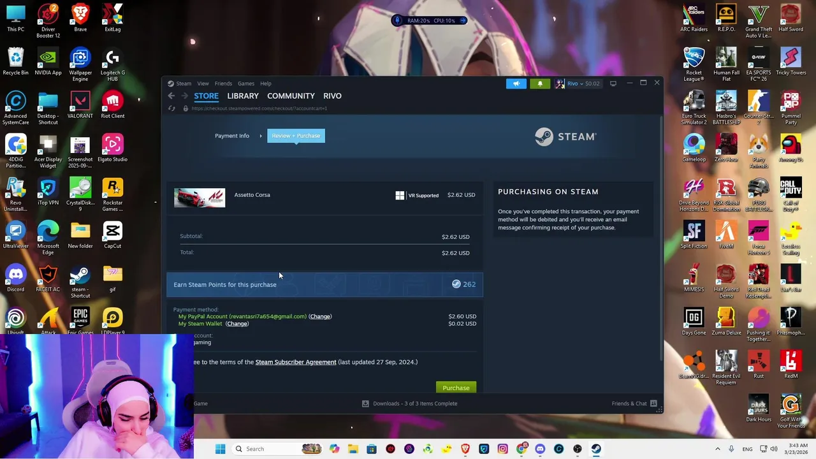Click the taskbar Search box
The width and height of the screenshot is (816, 459).
click(x=278, y=449)
